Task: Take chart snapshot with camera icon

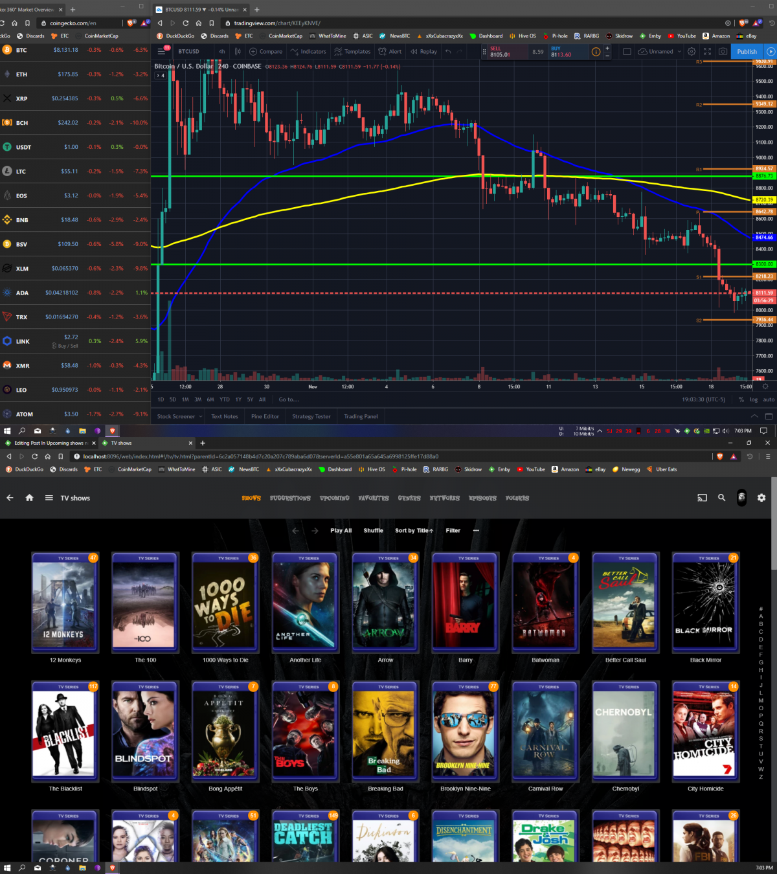Action: pyautogui.click(x=723, y=51)
